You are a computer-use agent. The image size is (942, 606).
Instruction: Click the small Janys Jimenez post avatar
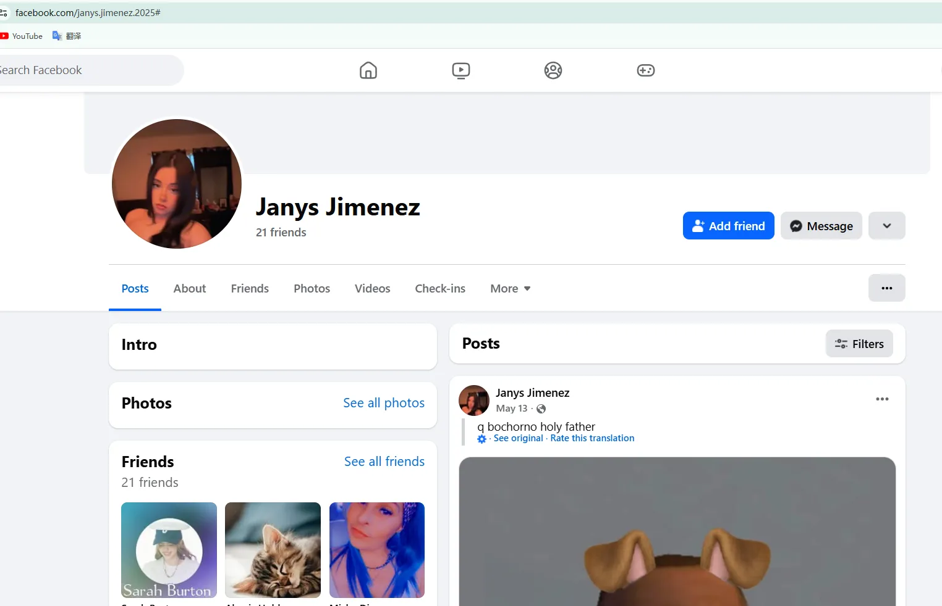pyautogui.click(x=474, y=401)
